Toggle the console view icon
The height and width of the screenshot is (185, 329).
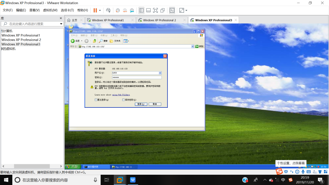(x=172, y=10)
